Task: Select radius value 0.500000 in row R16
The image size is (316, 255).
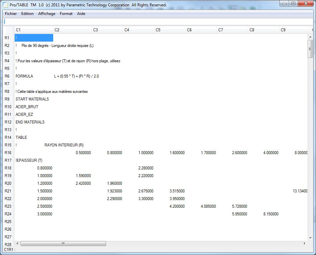Action: (83, 153)
